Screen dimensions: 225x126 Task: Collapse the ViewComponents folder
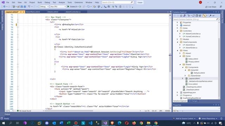click(x=177, y=42)
